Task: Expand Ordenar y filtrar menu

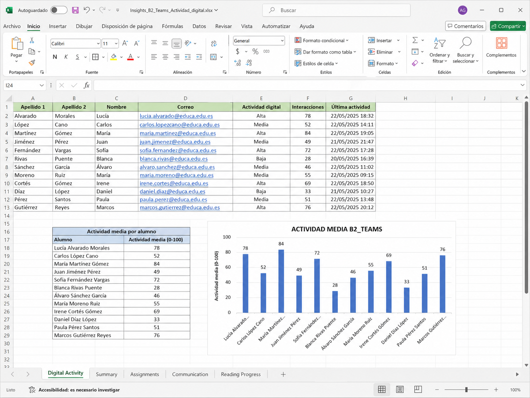Action: click(440, 50)
